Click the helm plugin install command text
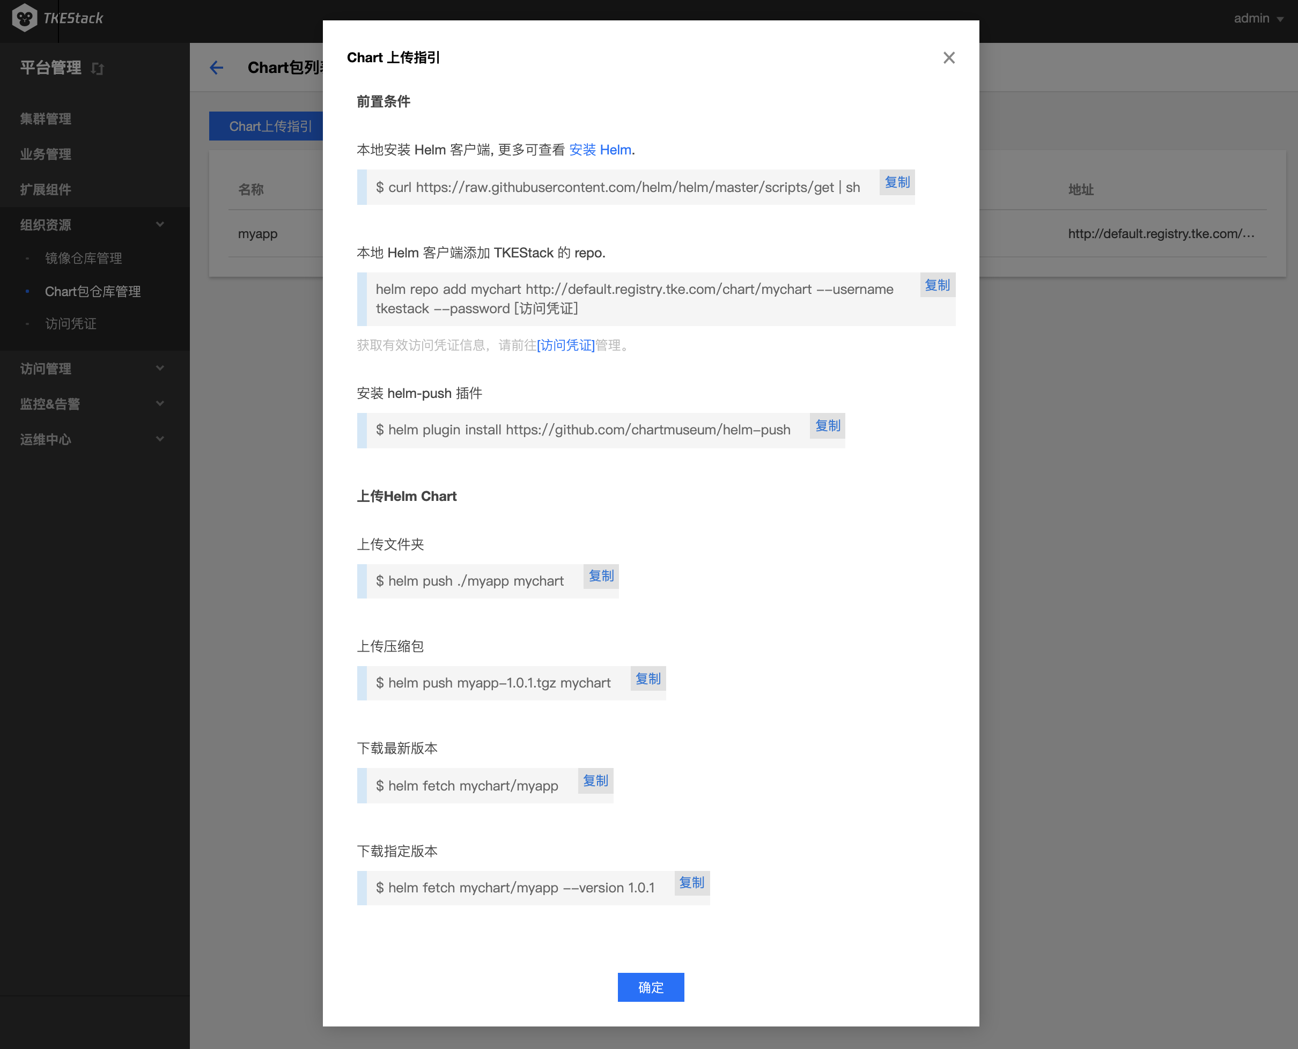This screenshot has height=1049, width=1298. coord(582,430)
